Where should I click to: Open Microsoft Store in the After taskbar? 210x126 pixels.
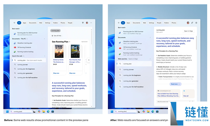point(157,112)
